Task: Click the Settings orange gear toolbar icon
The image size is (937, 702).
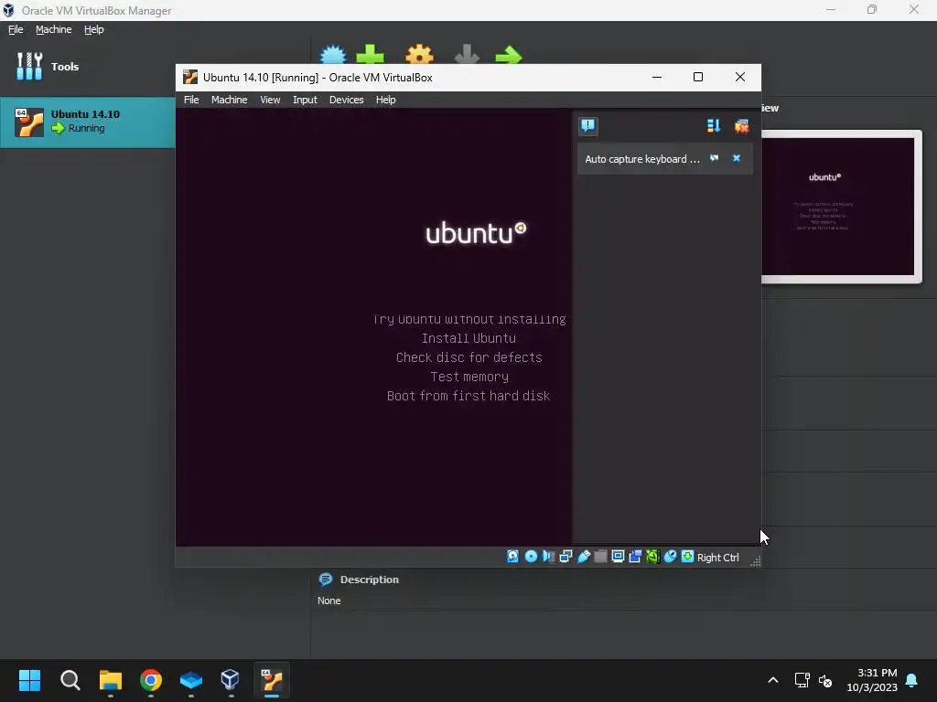Action: pos(419,54)
